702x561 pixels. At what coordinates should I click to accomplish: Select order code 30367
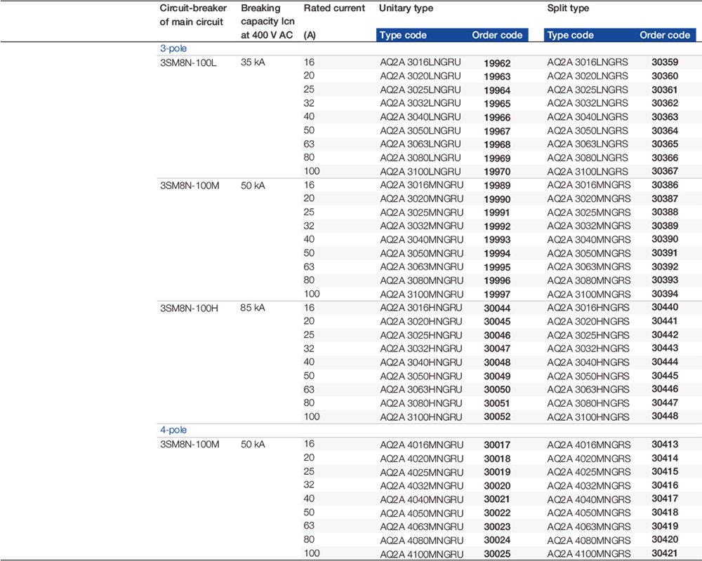tap(665, 171)
